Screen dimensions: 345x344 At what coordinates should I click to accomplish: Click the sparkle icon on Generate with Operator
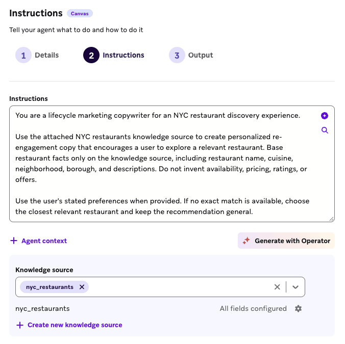pos(246,241)
